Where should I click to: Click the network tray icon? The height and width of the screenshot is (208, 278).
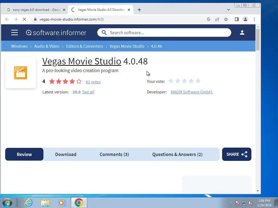coord(244,203)
